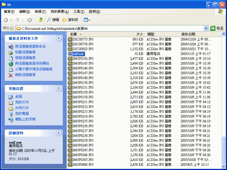This screenshot has height=170, width=227.
Task: Click file name IMGP0146.JPG
Action: coord(83,68)
